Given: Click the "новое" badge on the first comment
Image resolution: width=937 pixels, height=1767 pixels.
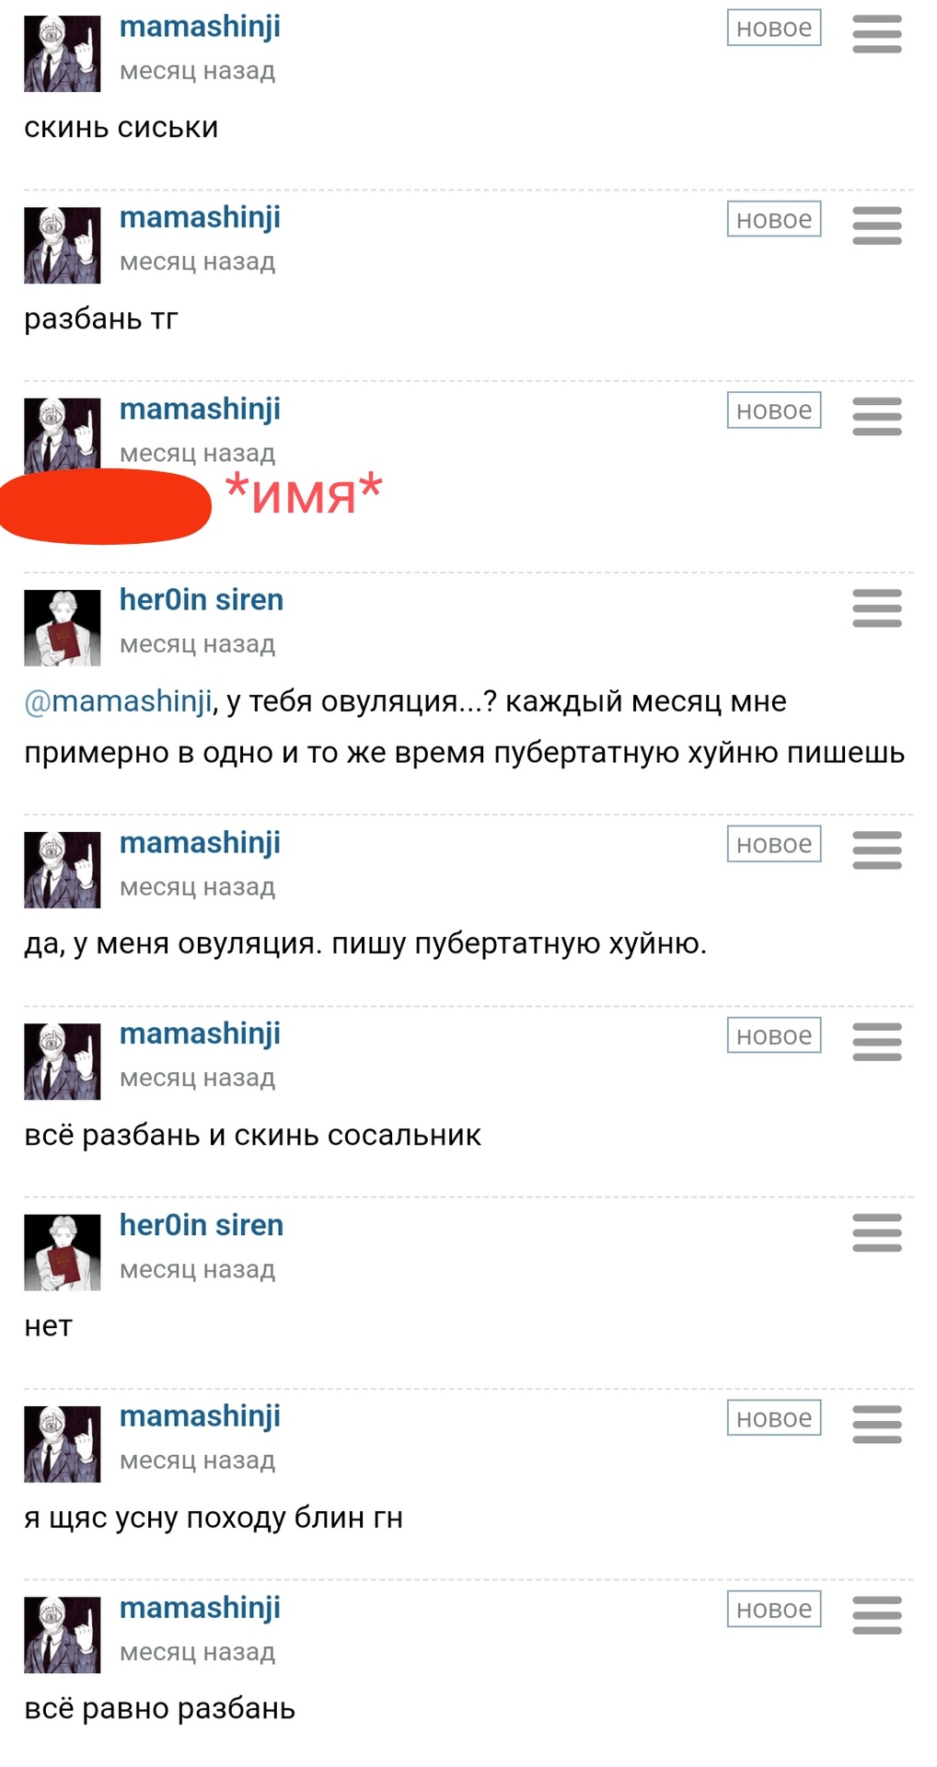Looking at the screenshot, I should 773,28.
